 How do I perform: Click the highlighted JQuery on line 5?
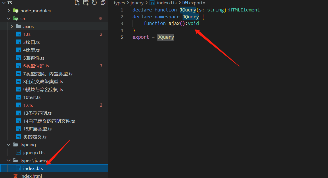(x=166, y=37)
